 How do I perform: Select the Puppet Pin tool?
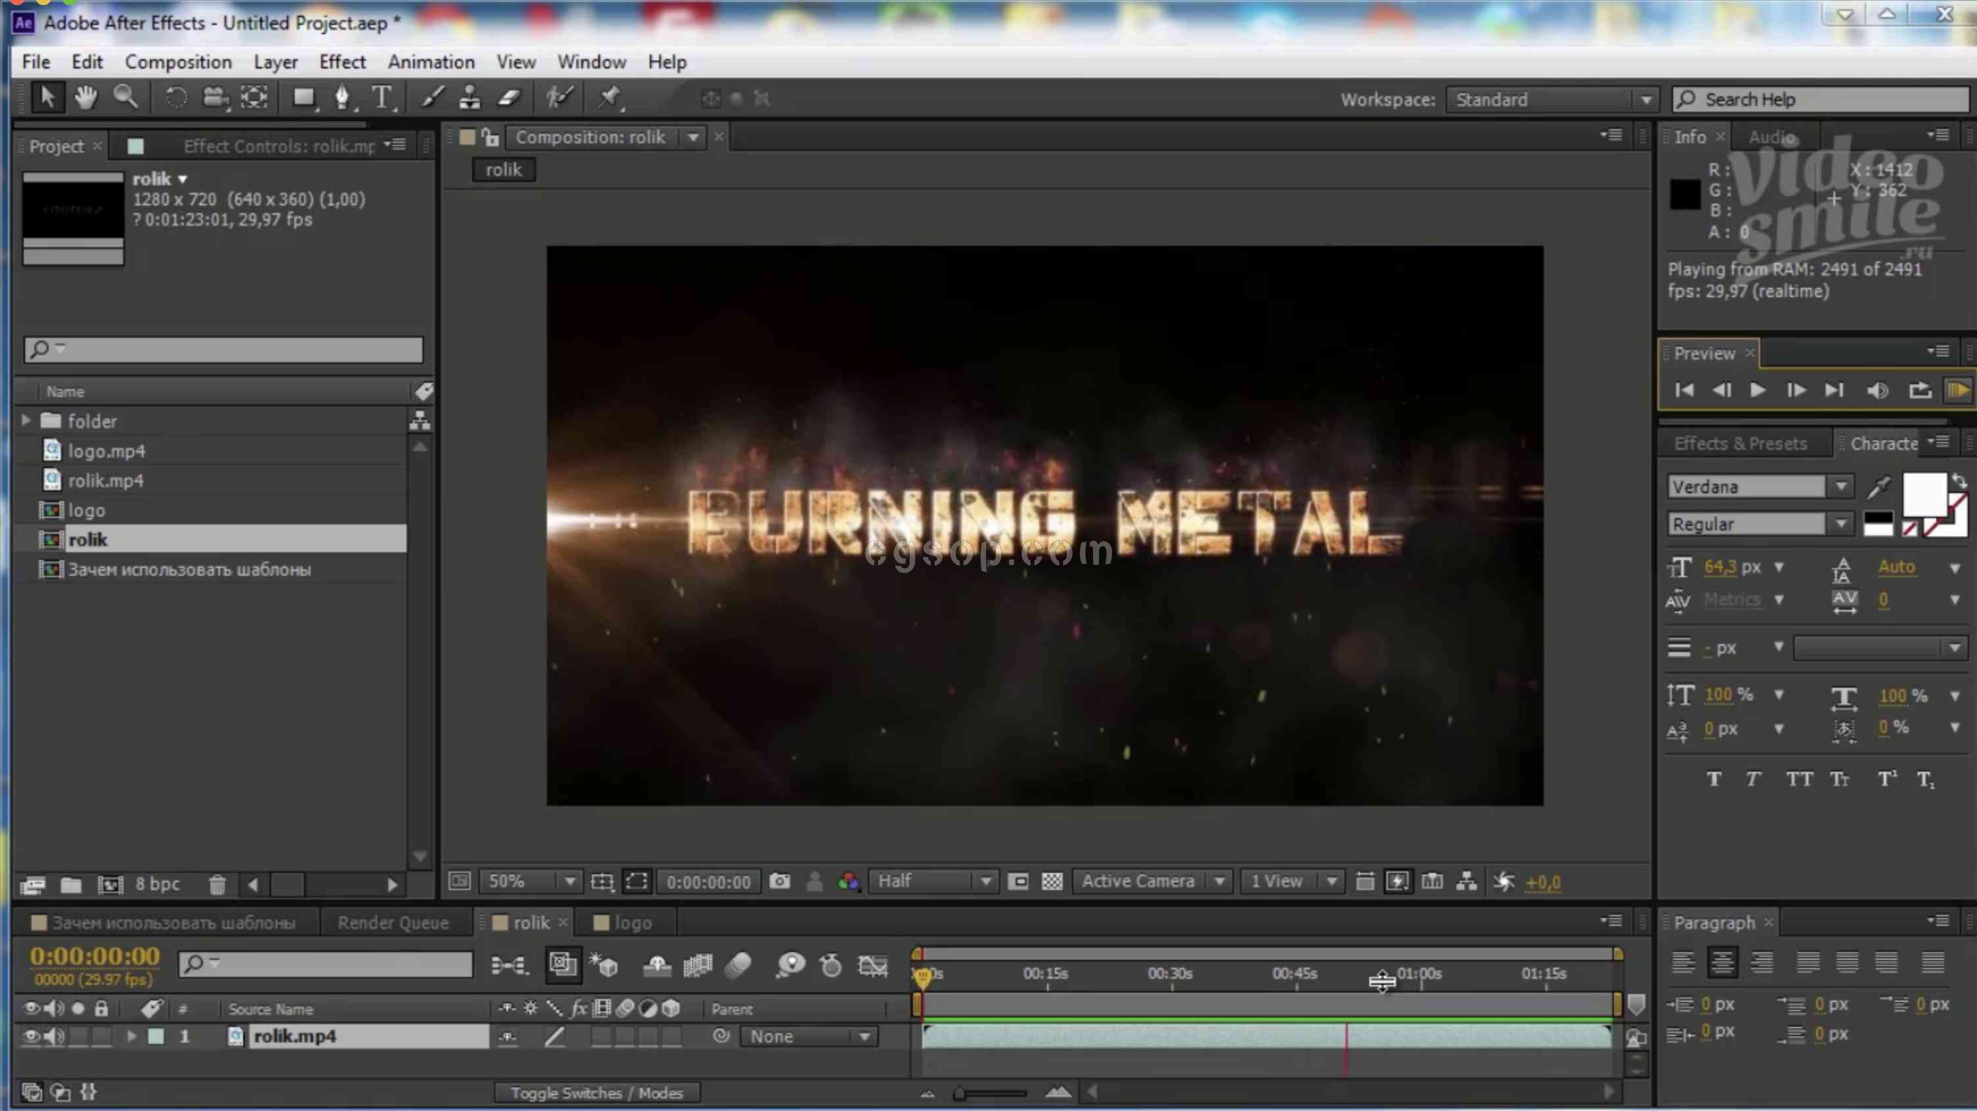point(610,97)
